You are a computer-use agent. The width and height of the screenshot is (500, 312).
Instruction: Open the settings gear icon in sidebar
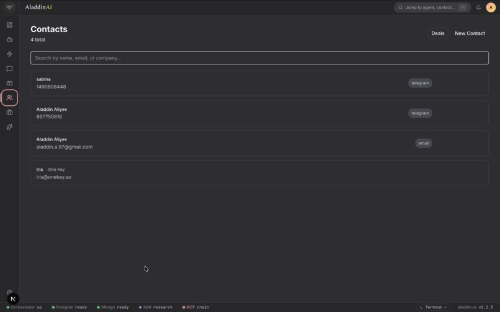pos(9,292)
